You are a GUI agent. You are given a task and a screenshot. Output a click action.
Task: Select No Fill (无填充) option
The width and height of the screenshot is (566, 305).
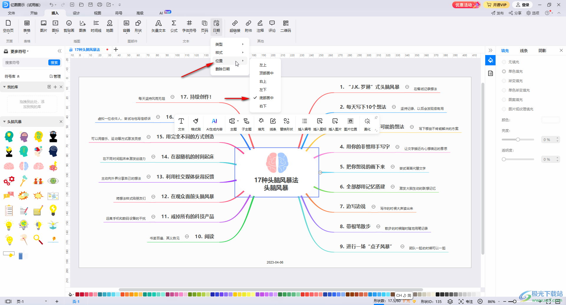pos(511,62)
